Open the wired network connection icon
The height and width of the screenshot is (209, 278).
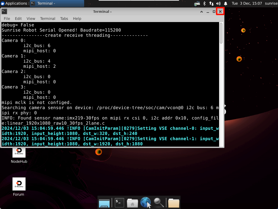[197, 4]
